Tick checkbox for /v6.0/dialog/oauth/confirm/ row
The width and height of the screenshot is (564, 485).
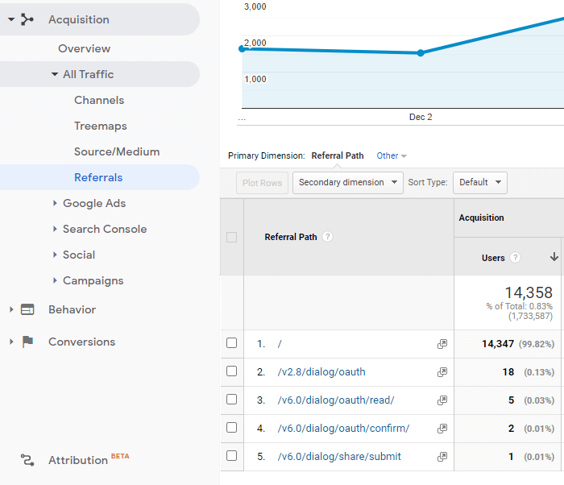[232, 428]
